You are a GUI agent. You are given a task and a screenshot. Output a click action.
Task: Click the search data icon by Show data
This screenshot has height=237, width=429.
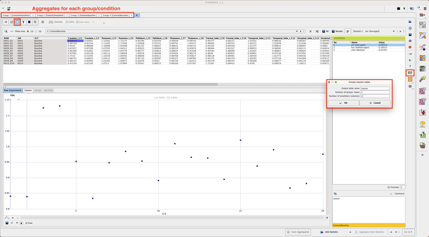click(6, 31)
